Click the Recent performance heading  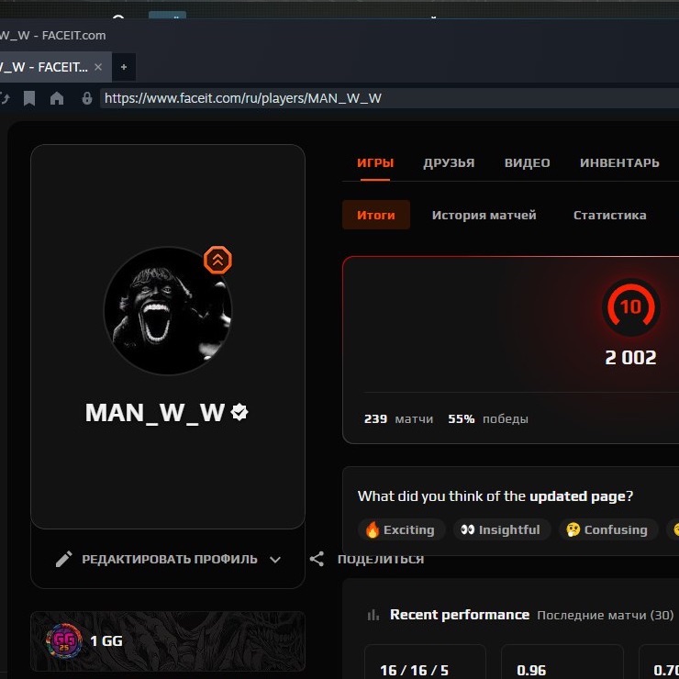click(x=460, y=615)
